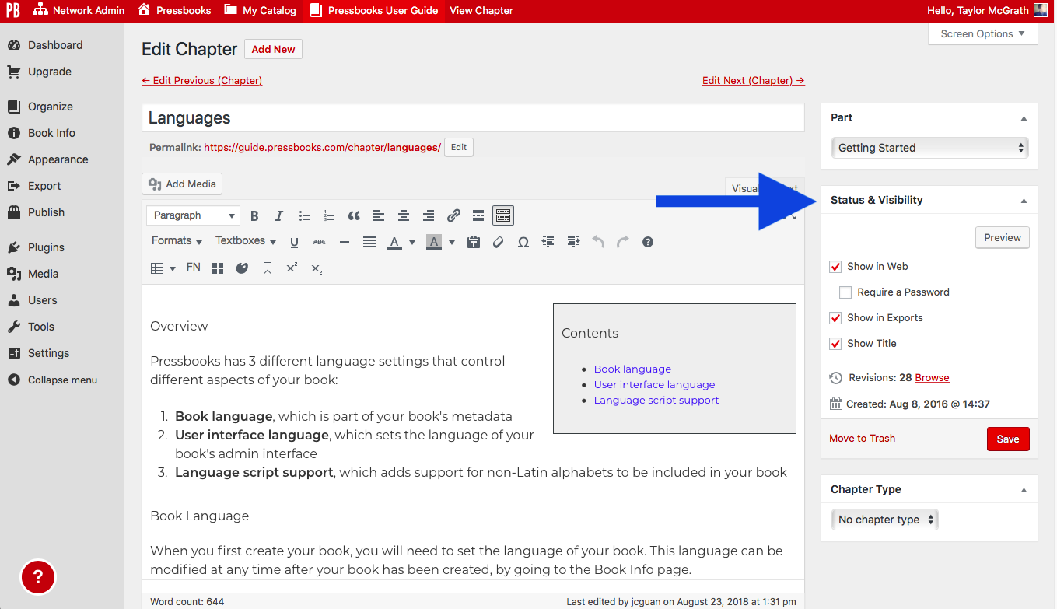
Task: Open the Textboxes dropdown menu
Action: [246, 241]
